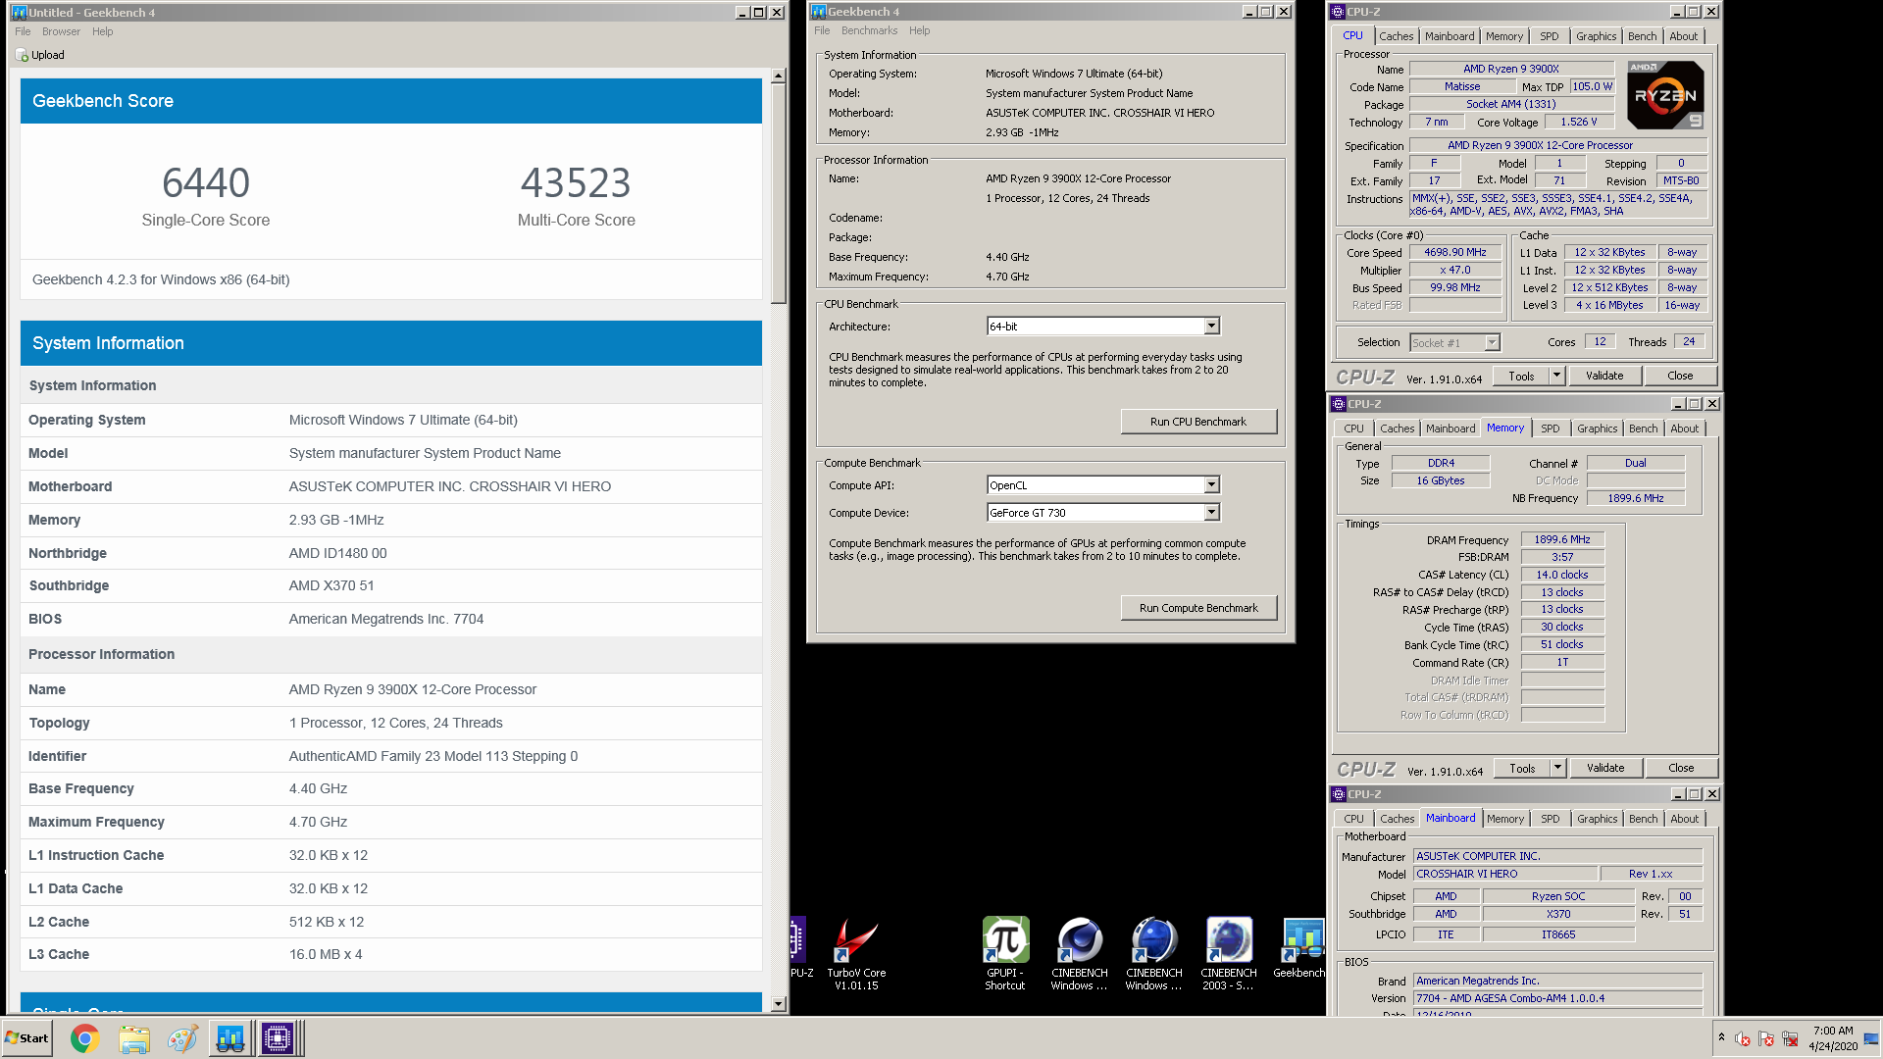The image size is (1883, 1059).
Task: Click the Maximum Frequency 4.70 GHz row
Action: pyautogui.click(x=391, y=822)
